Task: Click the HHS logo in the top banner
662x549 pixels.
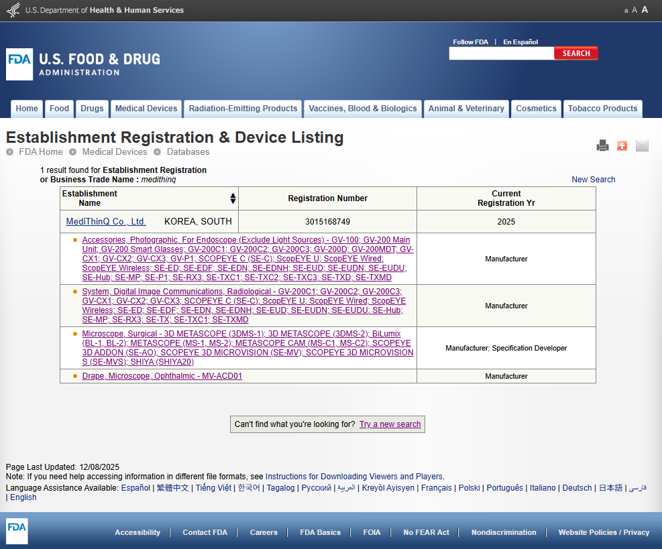Action: 13,10
